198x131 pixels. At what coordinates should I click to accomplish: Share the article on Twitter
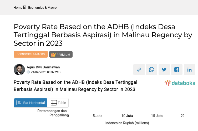pyautogui.click(x=164, y=69)
